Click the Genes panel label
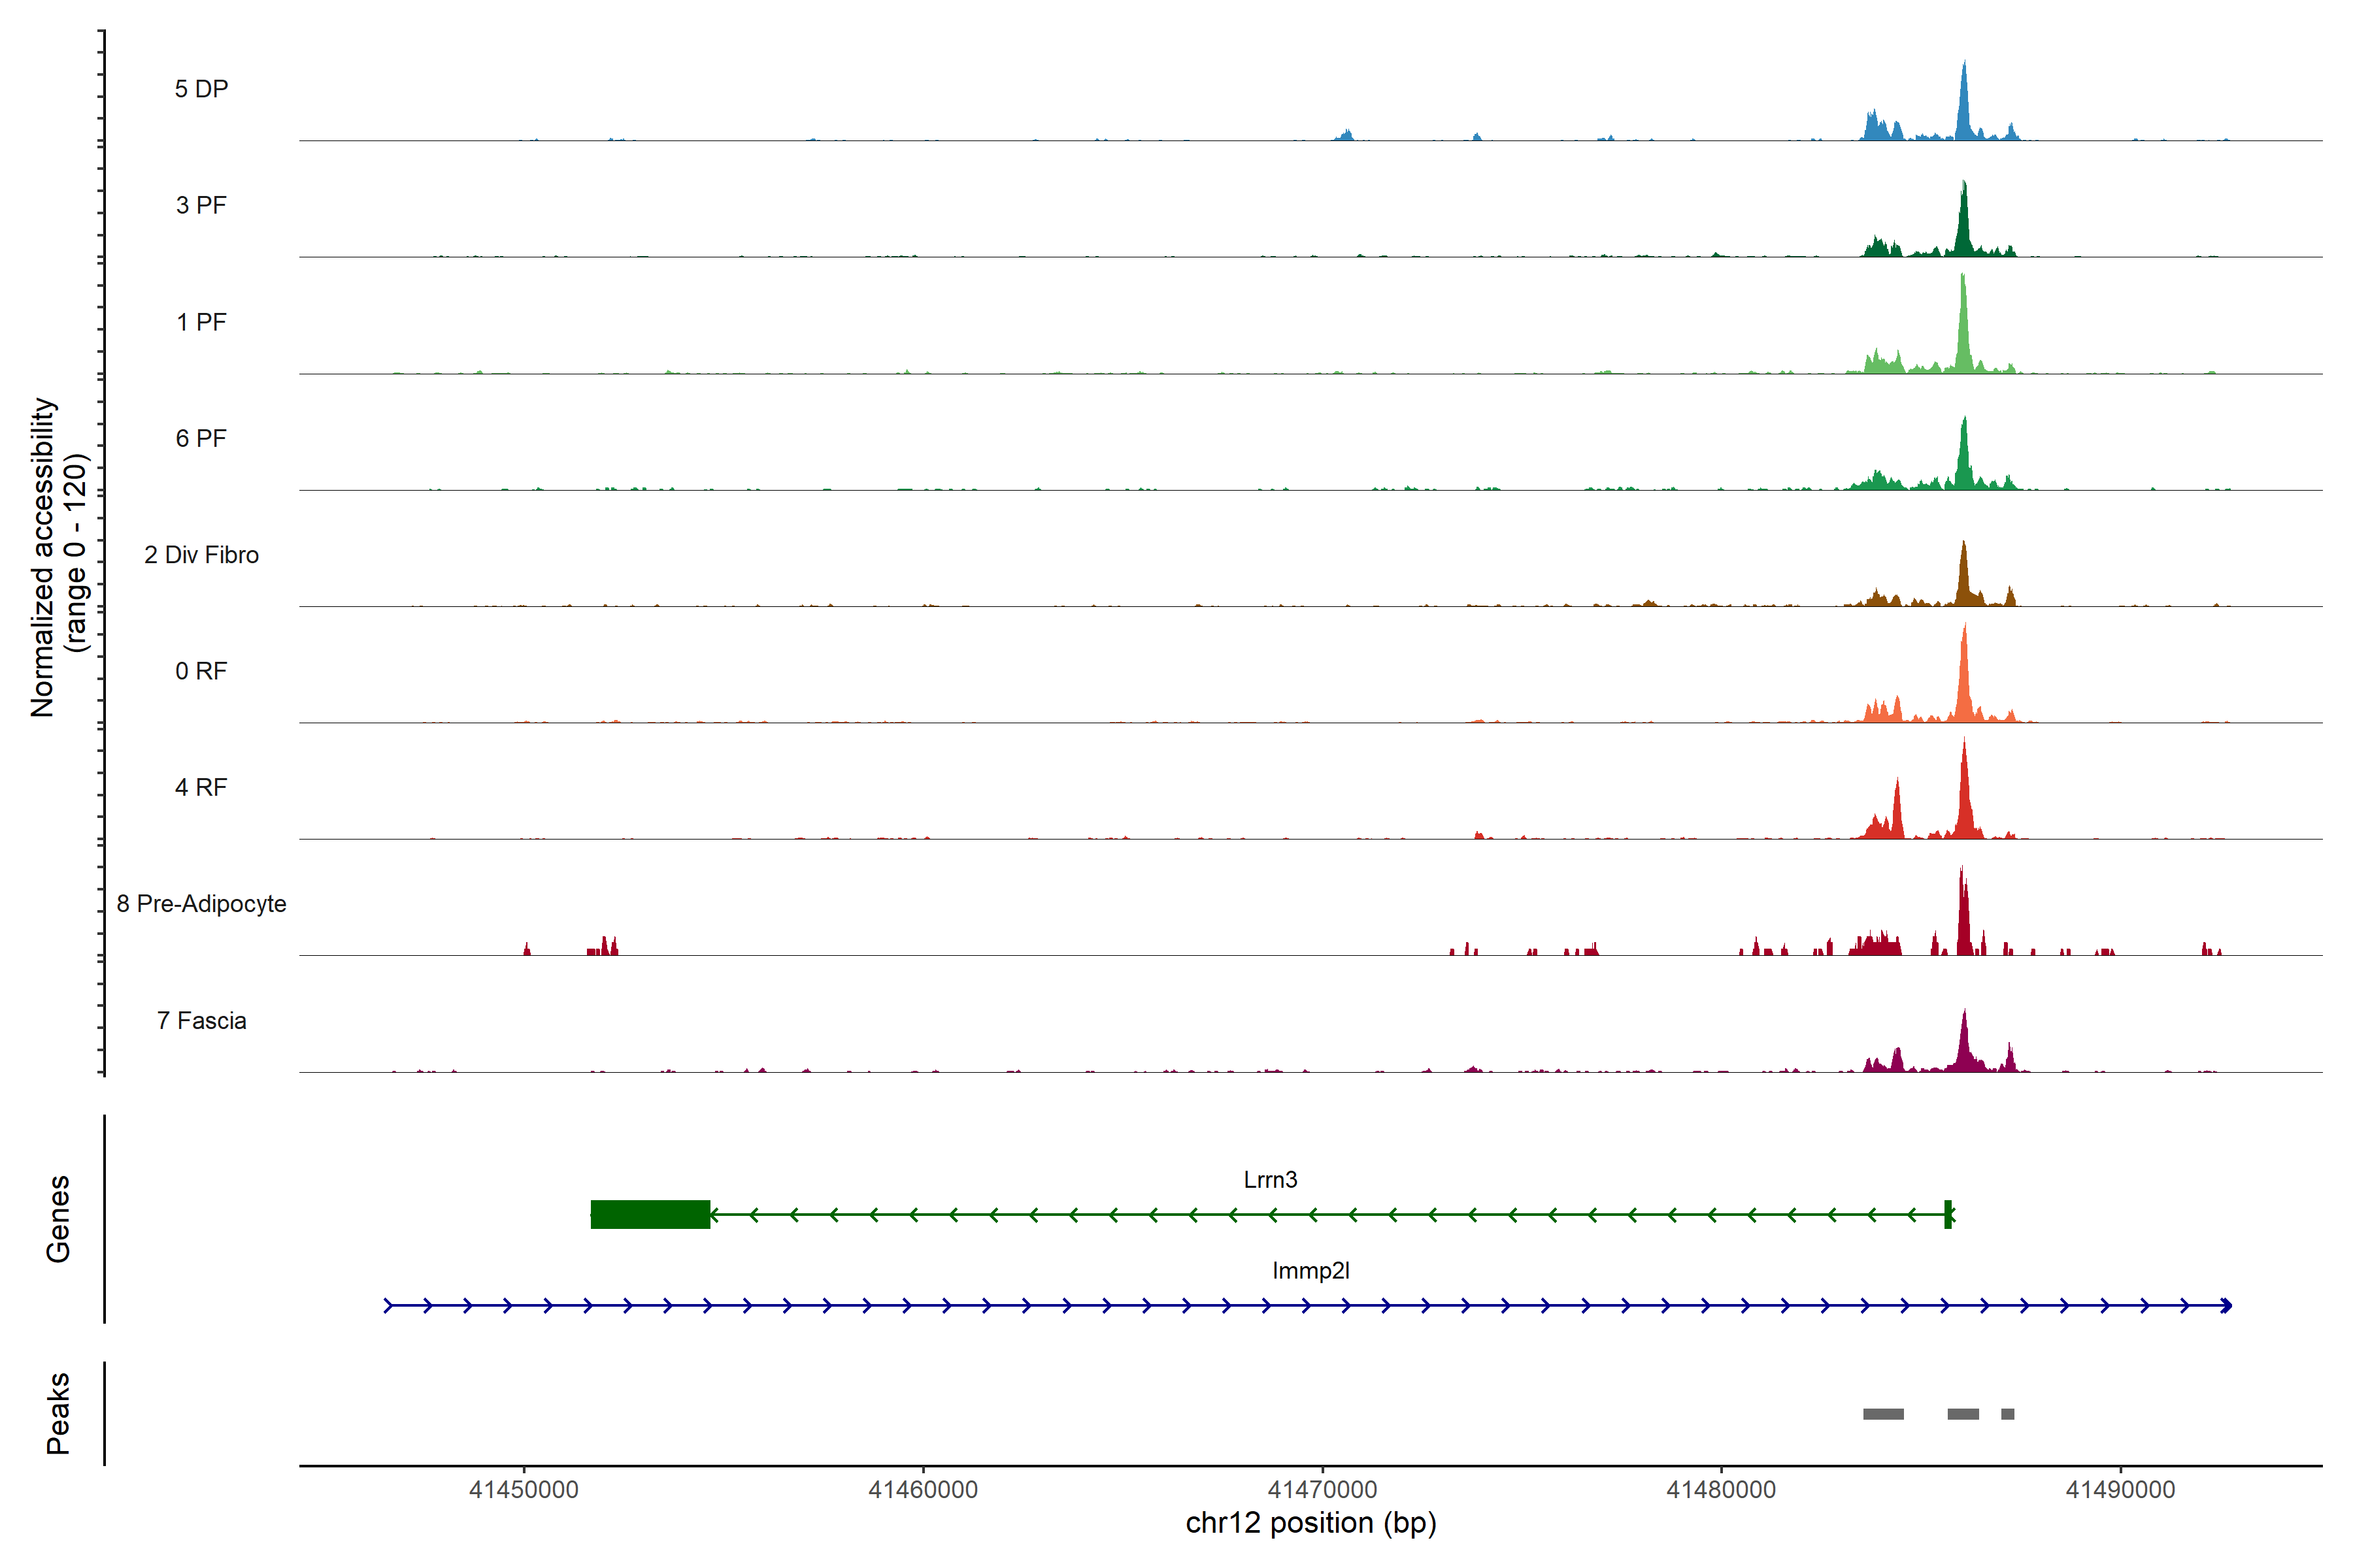 (x=58, y=1218)
